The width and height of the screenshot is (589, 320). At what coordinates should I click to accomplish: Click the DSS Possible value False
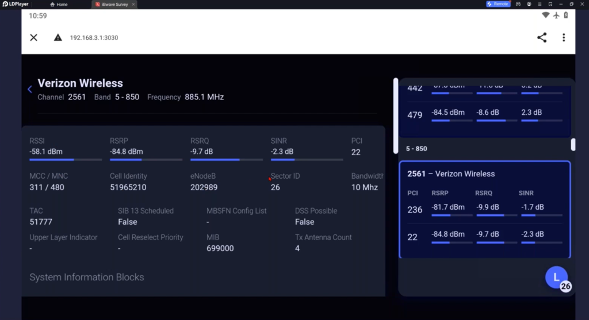[304, 222]
